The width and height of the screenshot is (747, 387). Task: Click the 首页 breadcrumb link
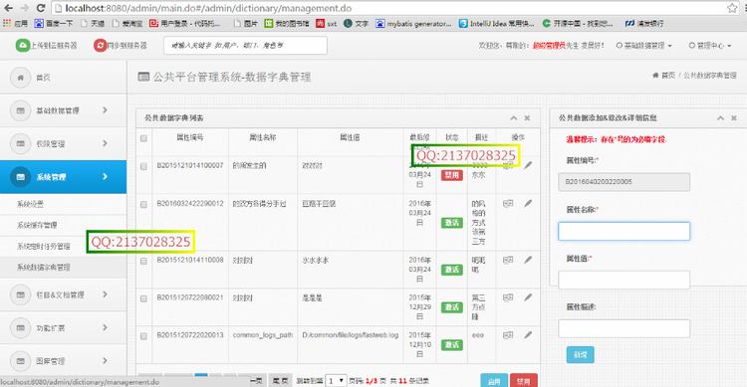pyautogui.click(x=668, y=76)
